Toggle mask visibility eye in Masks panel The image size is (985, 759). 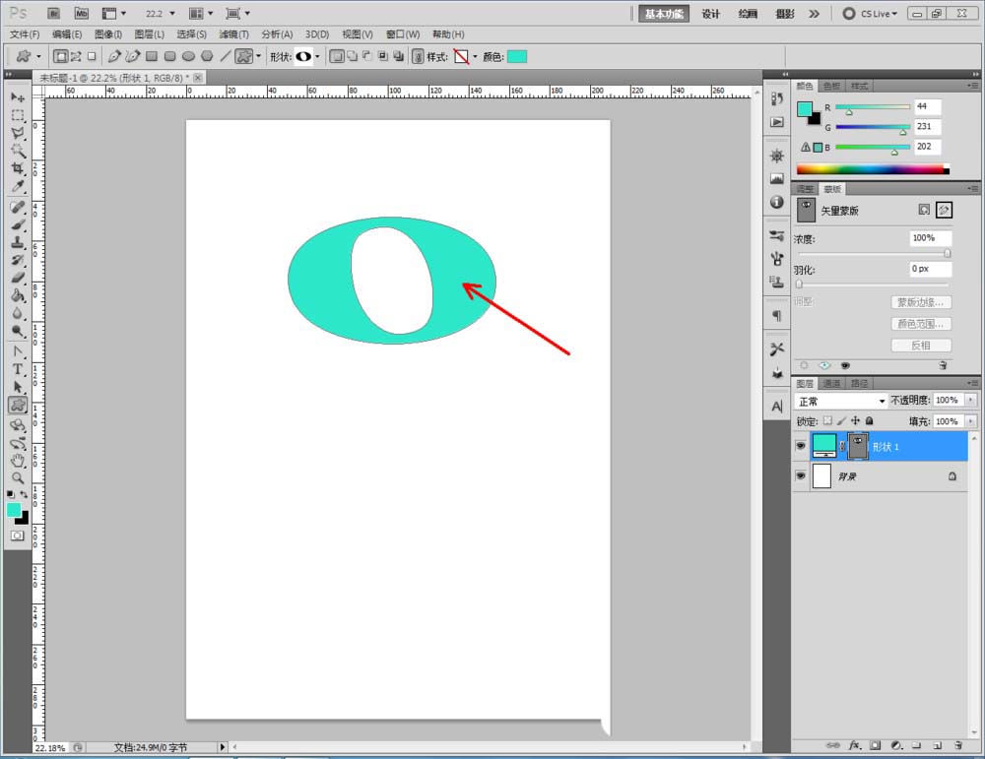pyautogui.click(x=845, y=365)
